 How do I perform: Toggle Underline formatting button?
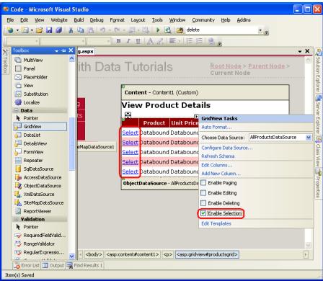pos(138,41)
